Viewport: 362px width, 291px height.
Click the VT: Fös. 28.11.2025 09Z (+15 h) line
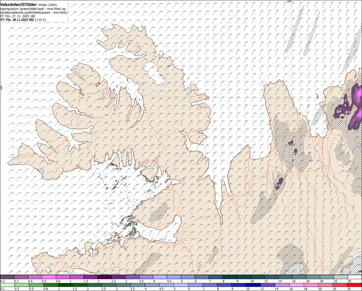coord(23,20)
